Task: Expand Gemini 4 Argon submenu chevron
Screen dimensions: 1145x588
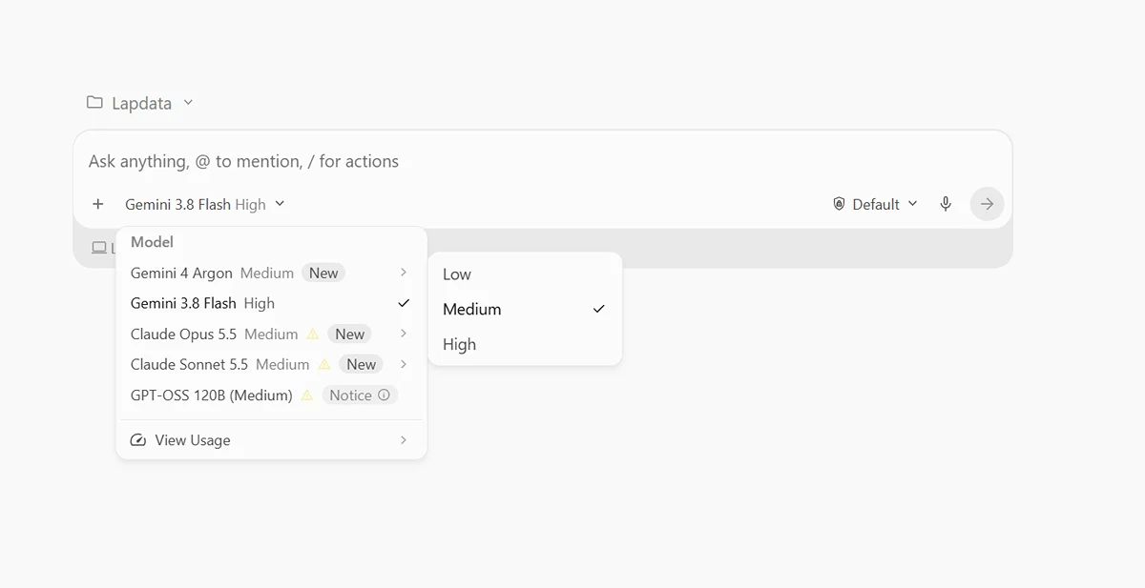Action: 404,273
